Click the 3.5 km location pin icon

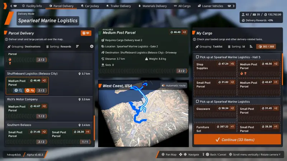79,99
